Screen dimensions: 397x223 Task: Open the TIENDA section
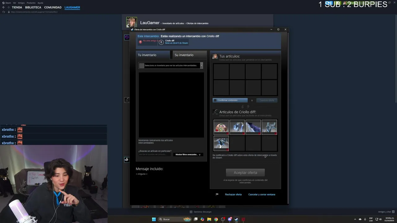click(x=17, y=7)
